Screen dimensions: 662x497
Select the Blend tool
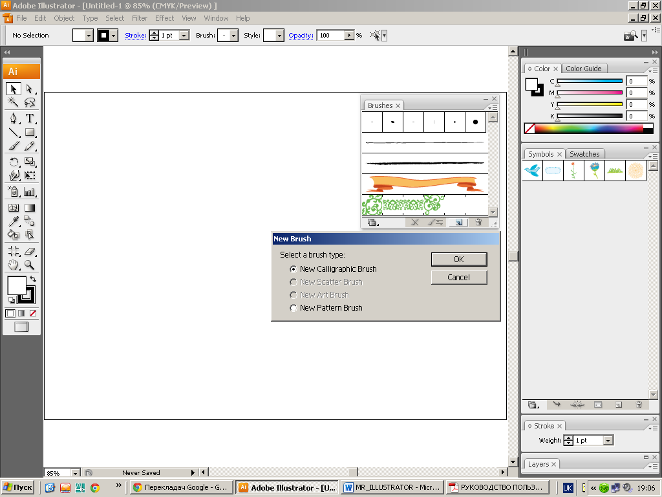(30, 221)
